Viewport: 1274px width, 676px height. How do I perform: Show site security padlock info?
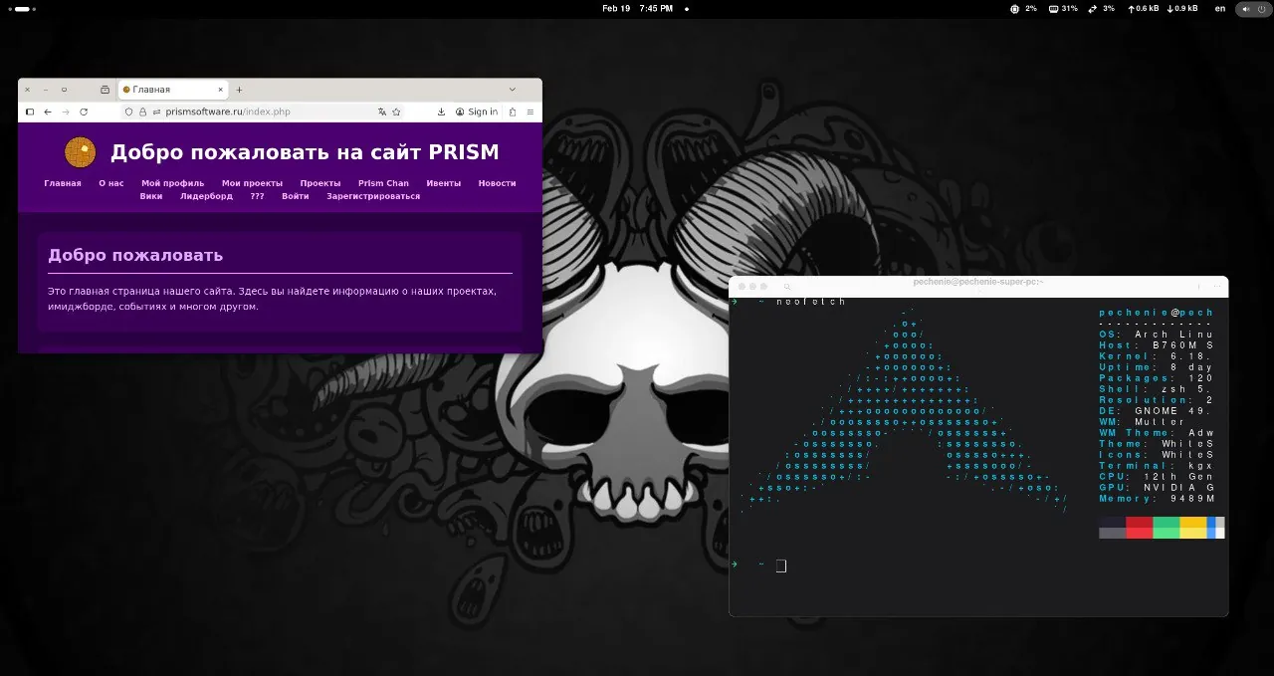142,113
